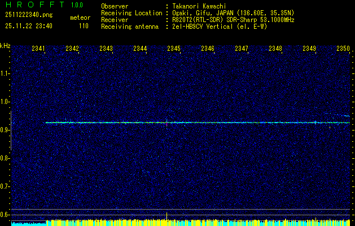Click the 0.8 kHz axis label
The height and width of the screenshot is (226, 355).
(x=5, y=158)
